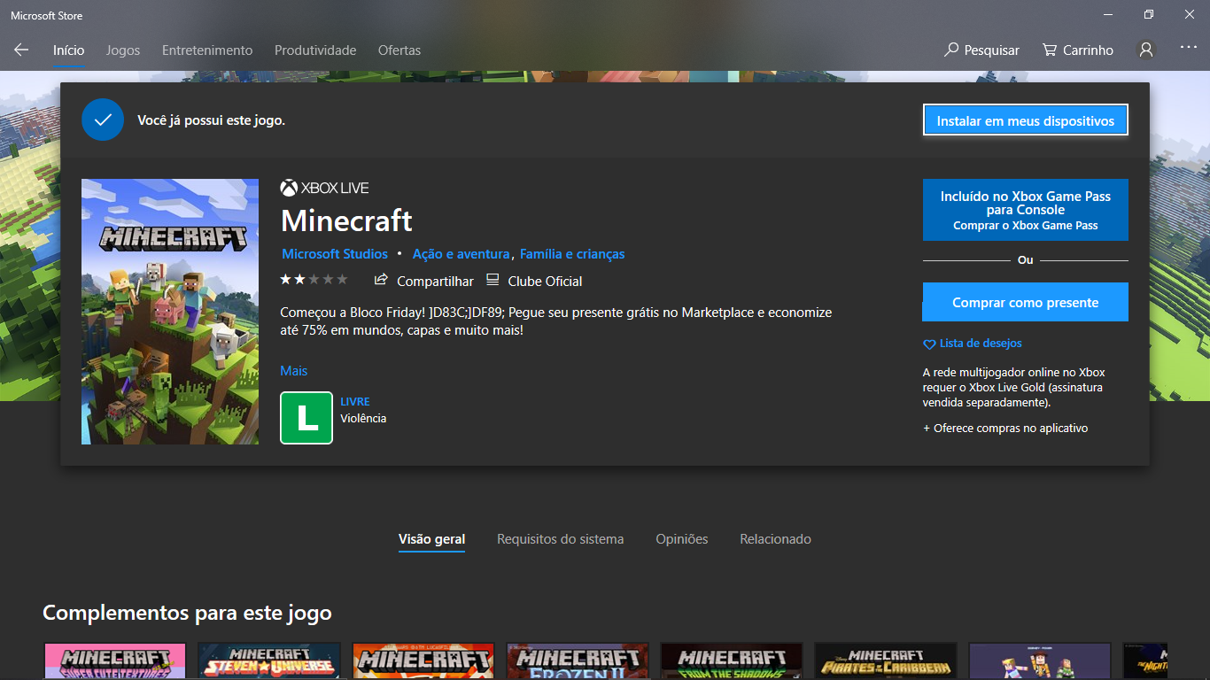1210x680 pixels.
Task: Open the three-dot more options menu
Action: (1189, 47)
